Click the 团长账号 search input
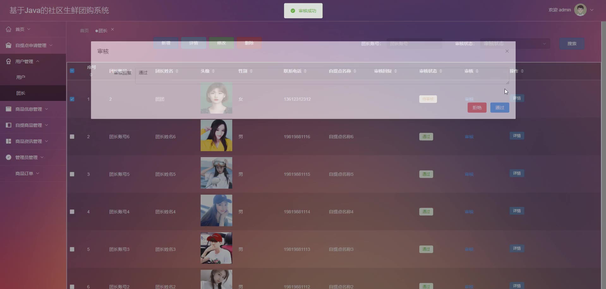This screenshot has width=606, height=289. [x=415, y=44]
